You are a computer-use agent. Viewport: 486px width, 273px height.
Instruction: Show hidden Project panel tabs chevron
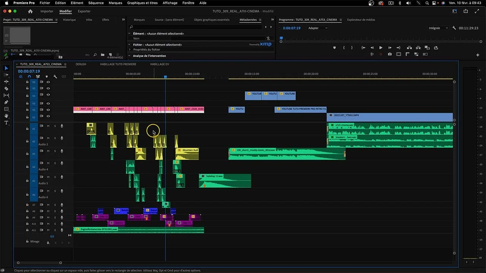tap(123, 20)
